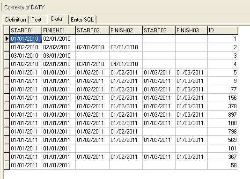The image size is (250, 179).
Task: Select FINISH02 cell in row ID 156
Action: [126, 98]
